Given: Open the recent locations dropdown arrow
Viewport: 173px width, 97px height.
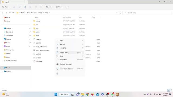Looking at the screenshot, I should tap(10, 13).
